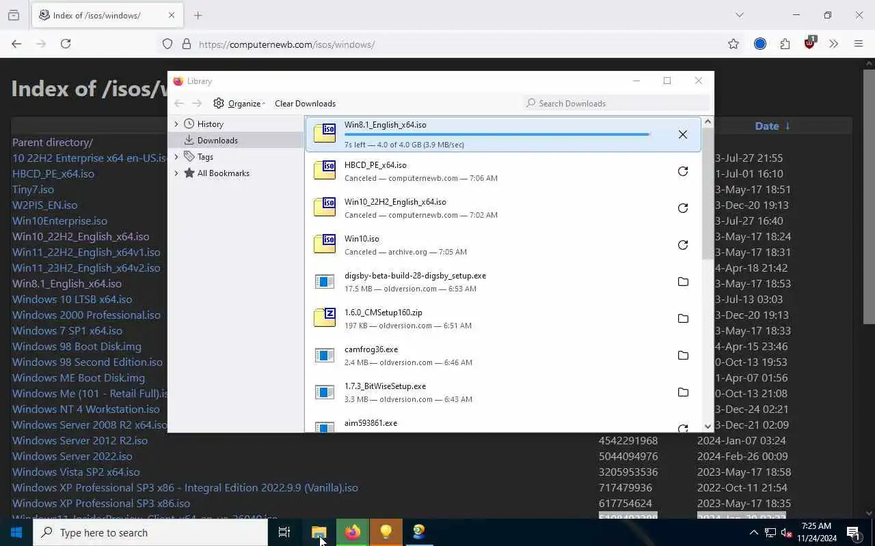Open Task View on the taskbar
Viewport: 875px width, 546px height.
284,532
